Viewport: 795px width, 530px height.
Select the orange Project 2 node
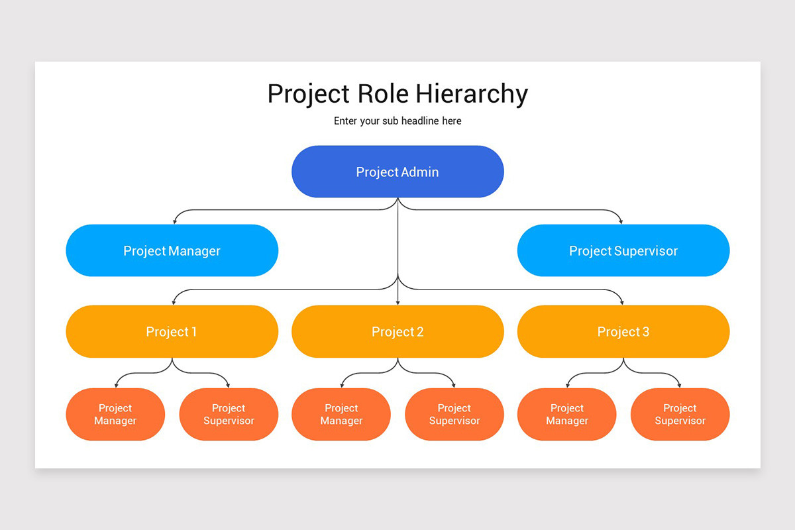click(397, 331)
